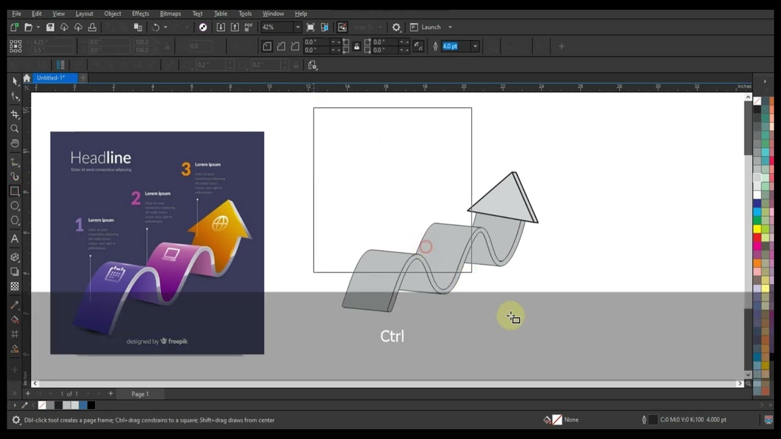Select the Color Eyedropper tool
781x439 pixels.
tap(15, 304)
